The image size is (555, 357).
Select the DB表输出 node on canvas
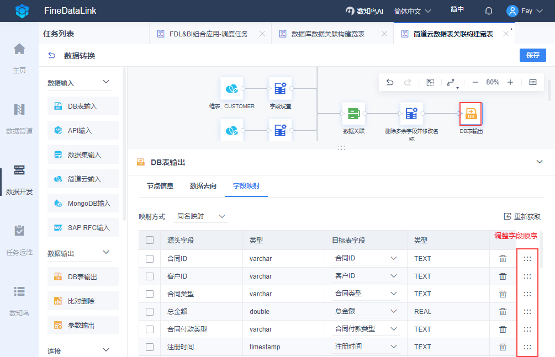click(x=471, y=114)
